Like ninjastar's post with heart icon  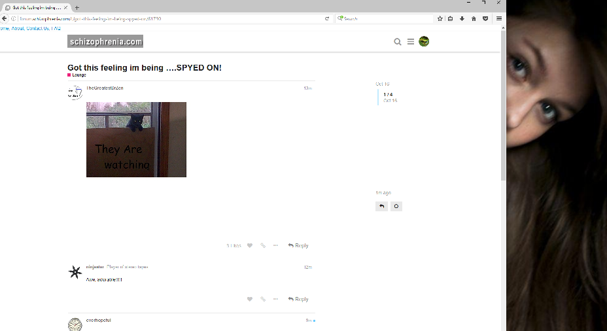coord(250,299)
